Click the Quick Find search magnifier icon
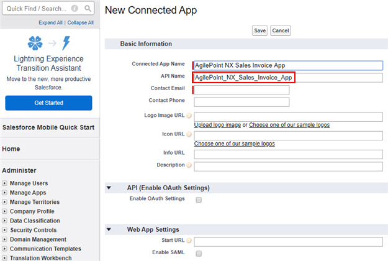388x261 pixels. pyautogui.click(x=88, y=9)
